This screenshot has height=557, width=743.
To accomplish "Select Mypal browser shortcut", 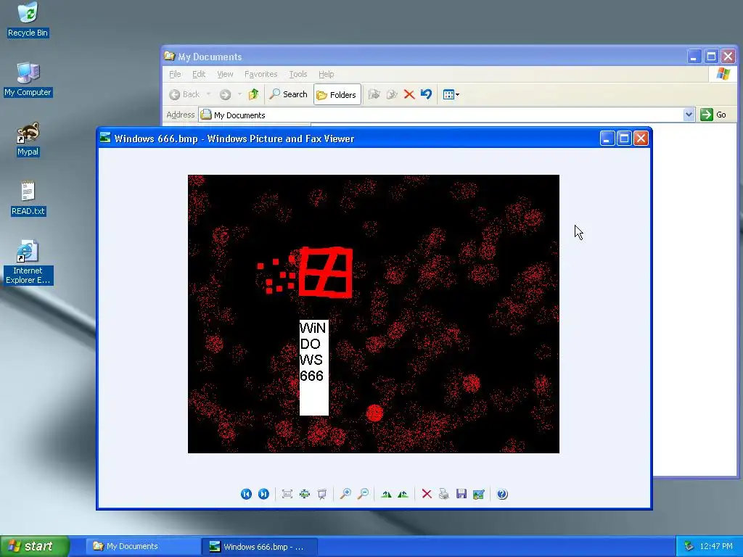I will click(x=28, y=139).
